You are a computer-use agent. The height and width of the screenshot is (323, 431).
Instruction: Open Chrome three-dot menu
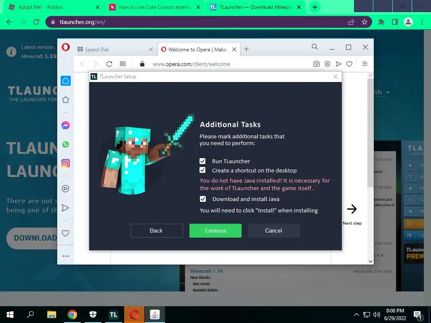pos(422,22)
